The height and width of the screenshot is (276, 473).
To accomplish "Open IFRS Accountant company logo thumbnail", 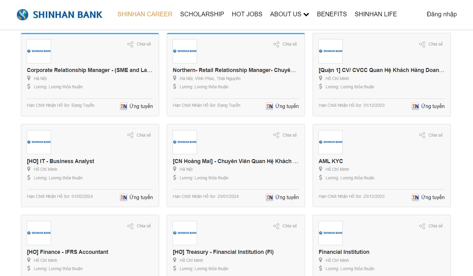I will [x=39, y=233].
